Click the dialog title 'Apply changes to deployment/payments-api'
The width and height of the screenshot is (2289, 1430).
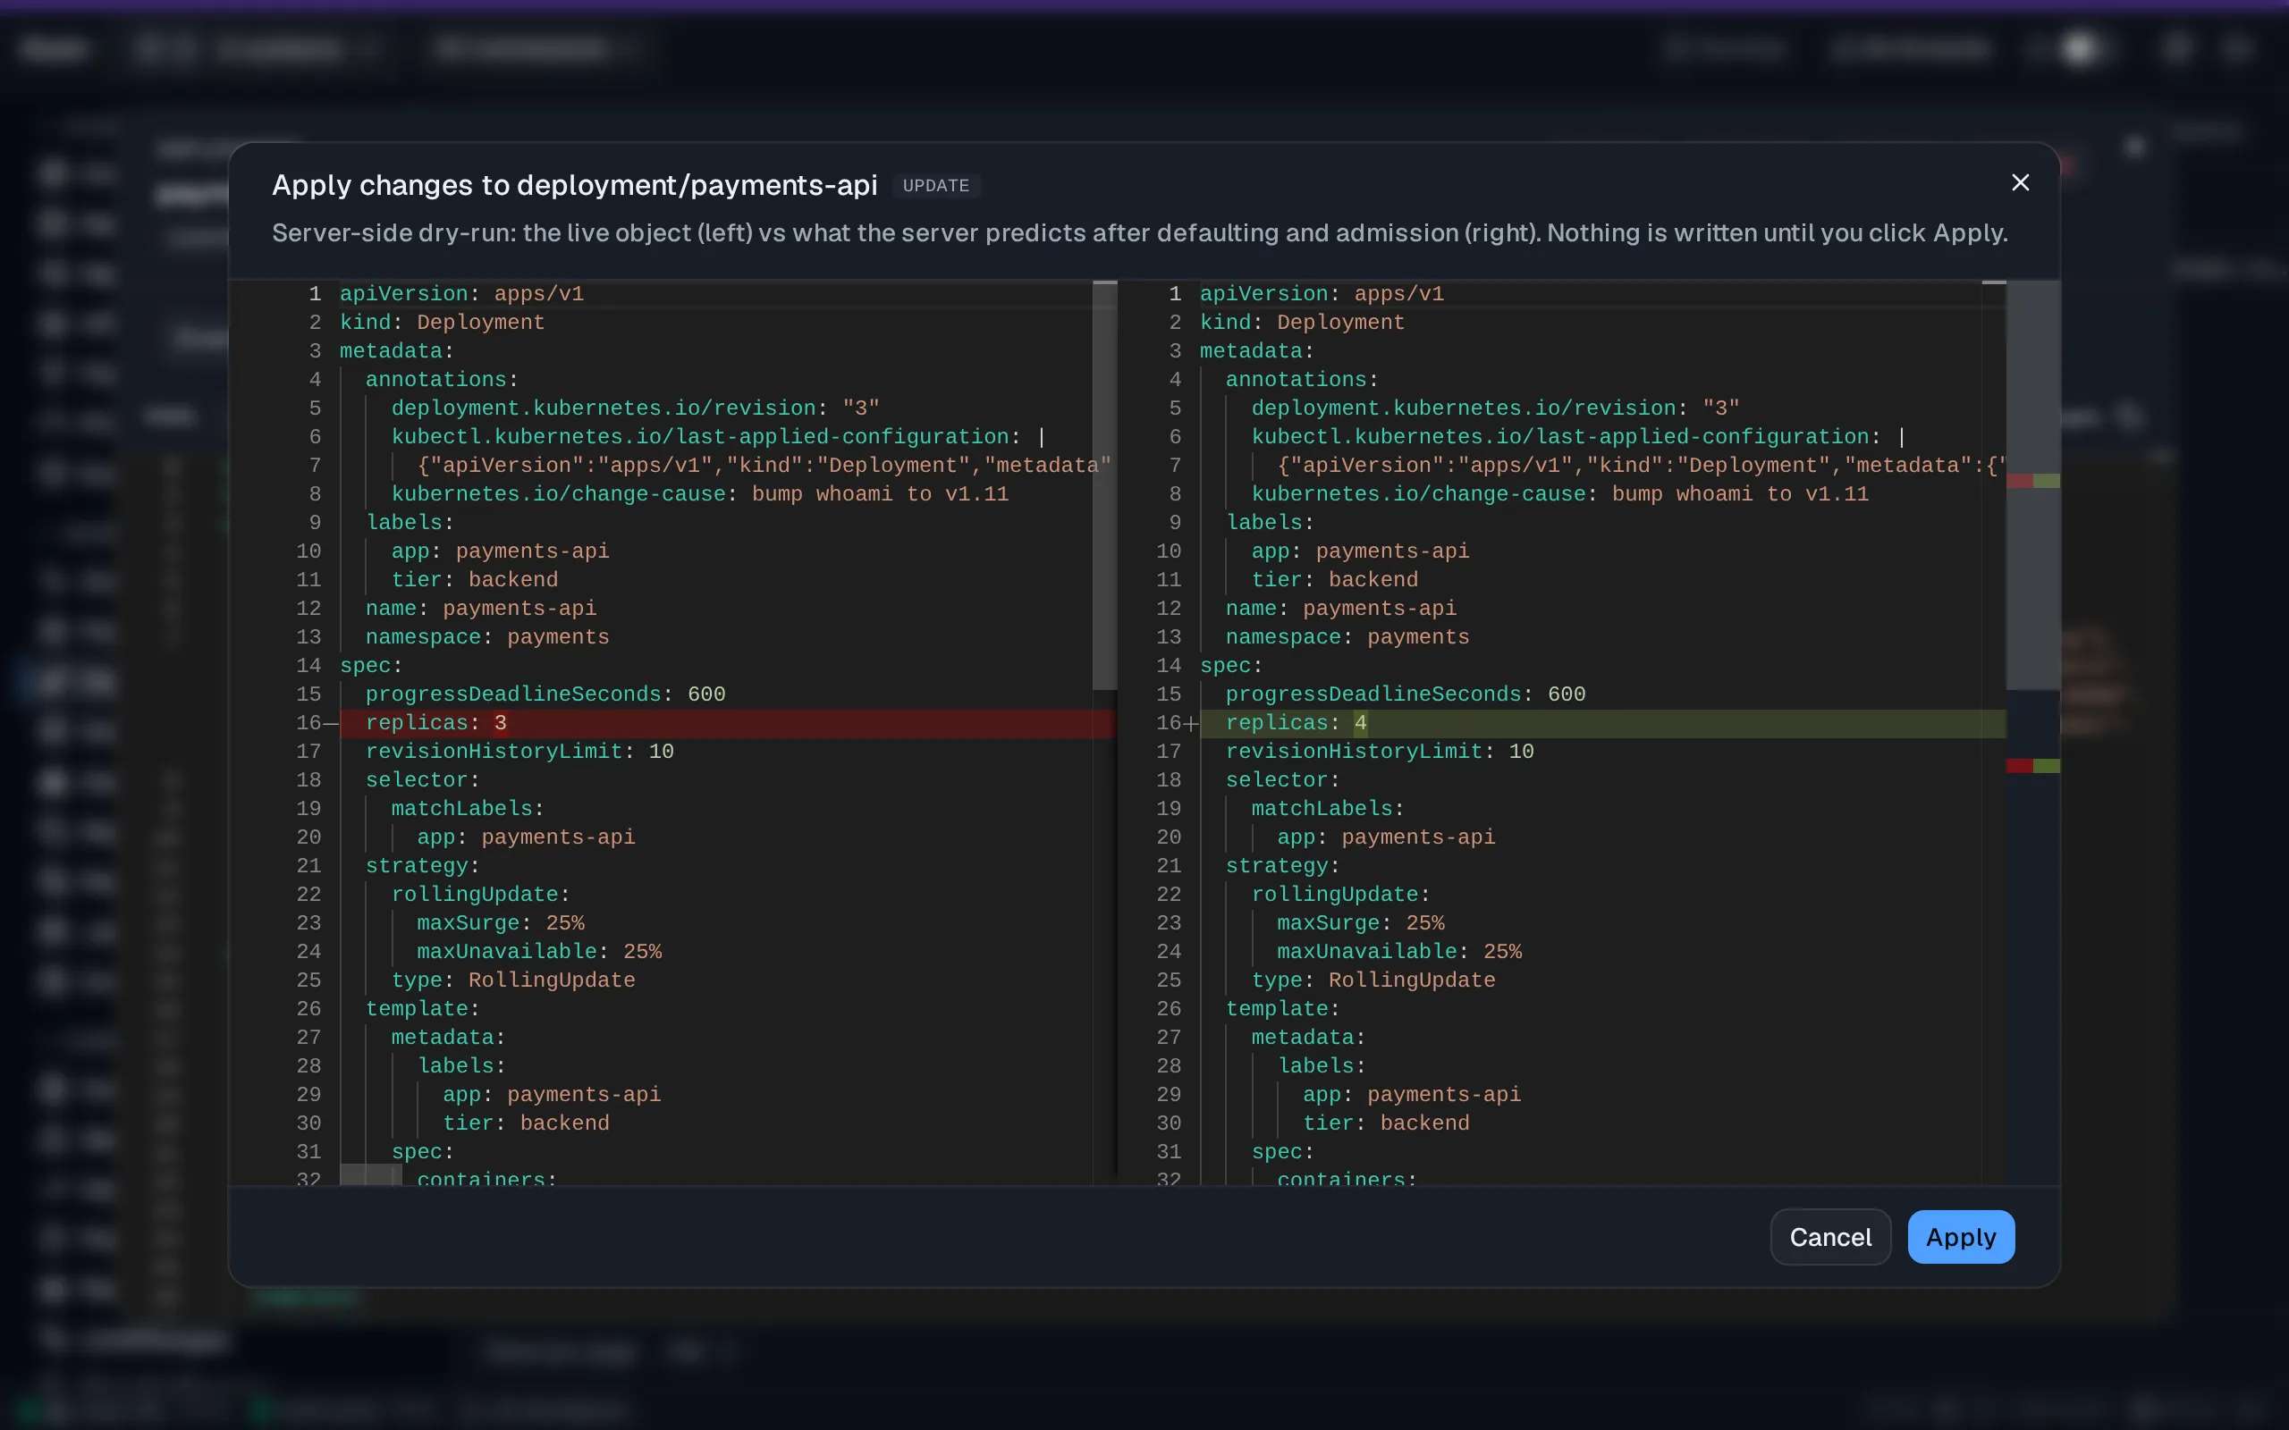pos(574,185)
